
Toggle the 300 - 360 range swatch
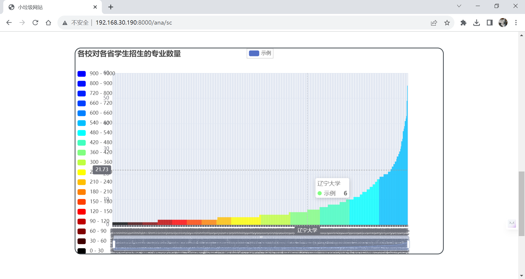click(82, 162)
